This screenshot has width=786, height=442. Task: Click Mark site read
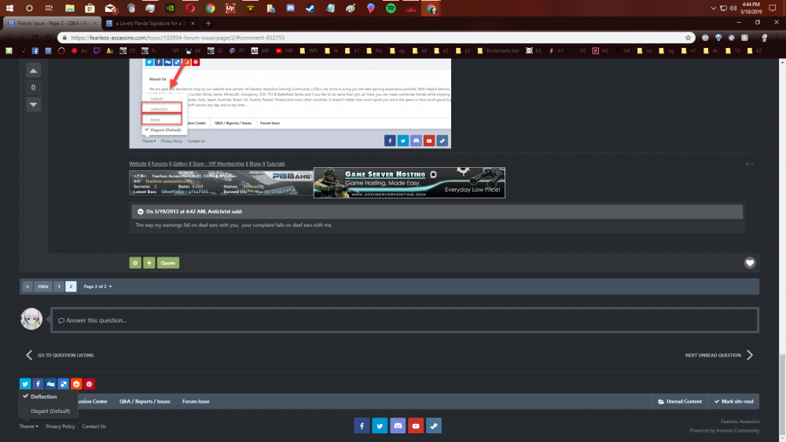734,401
